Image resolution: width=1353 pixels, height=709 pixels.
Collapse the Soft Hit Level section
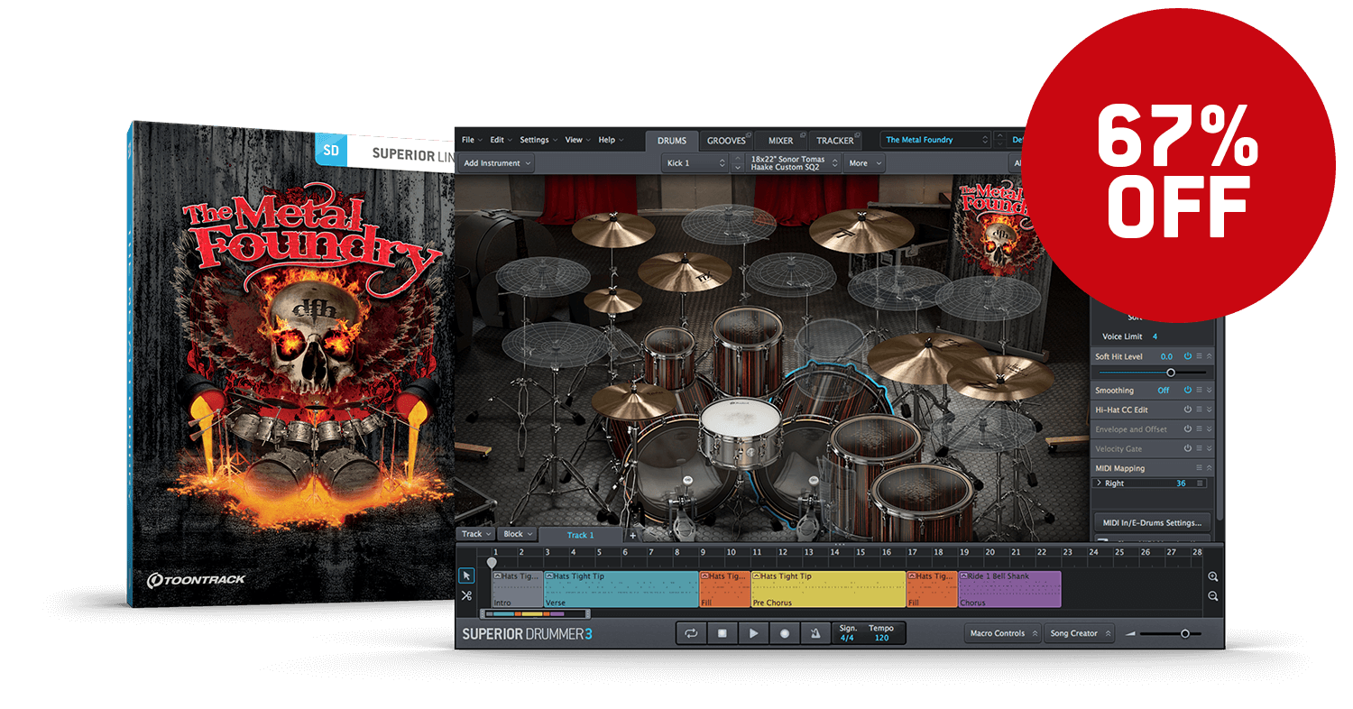pos(1209,356)
